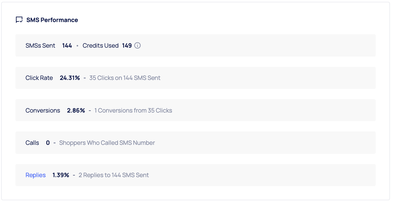Image resolution: width=395 pixels, height=204 pixels.
Task: Select the Conversions label
Action: [43, 110]
